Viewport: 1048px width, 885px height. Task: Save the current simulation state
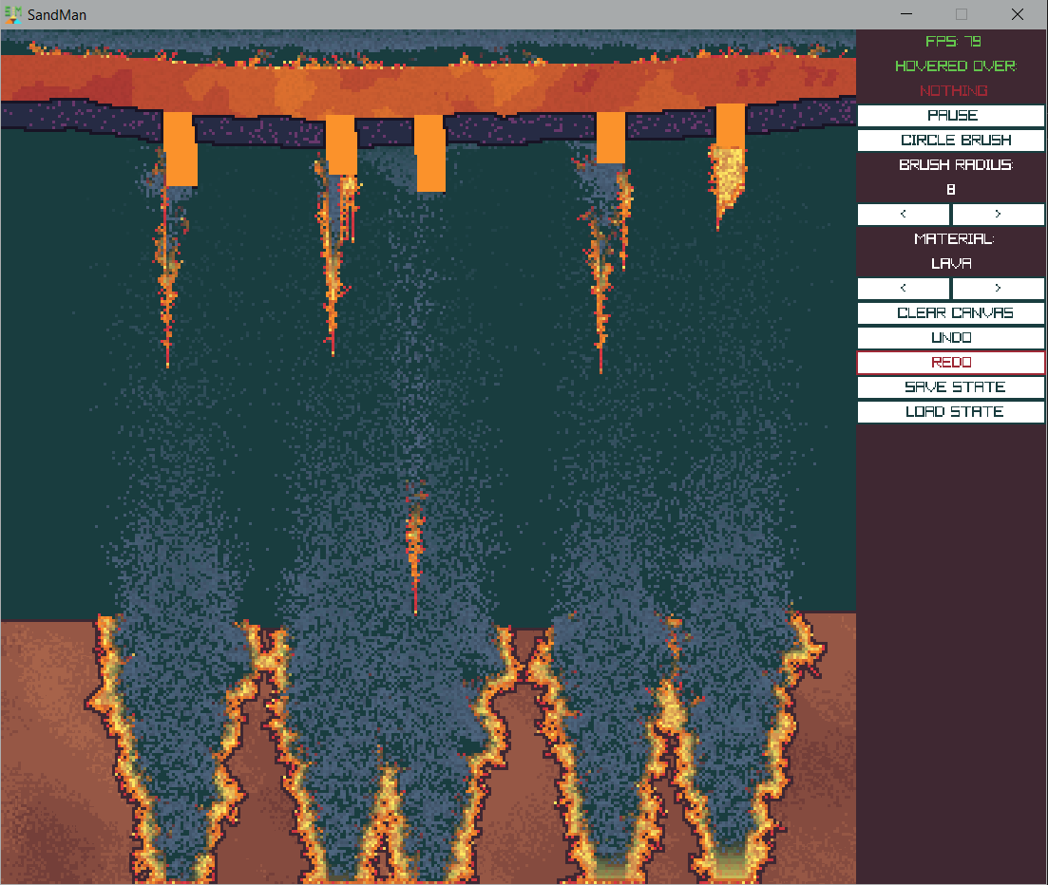pyautogui.click(x=951, y=387)
